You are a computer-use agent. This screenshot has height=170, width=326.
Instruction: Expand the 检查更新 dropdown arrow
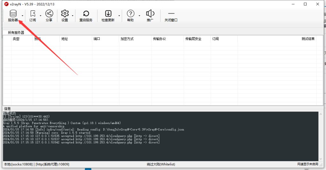pyautogui.click(x=119, y=16)
